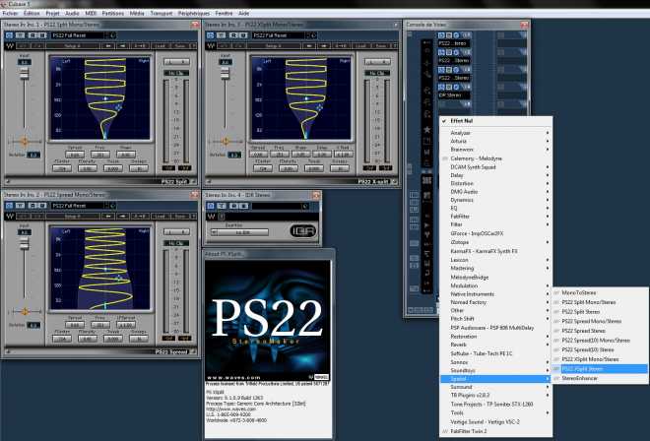This screenshot has width=650, height=441.
Task: Open preset dropdown arrow in PS22 Spread header
Action: (112, 206)
